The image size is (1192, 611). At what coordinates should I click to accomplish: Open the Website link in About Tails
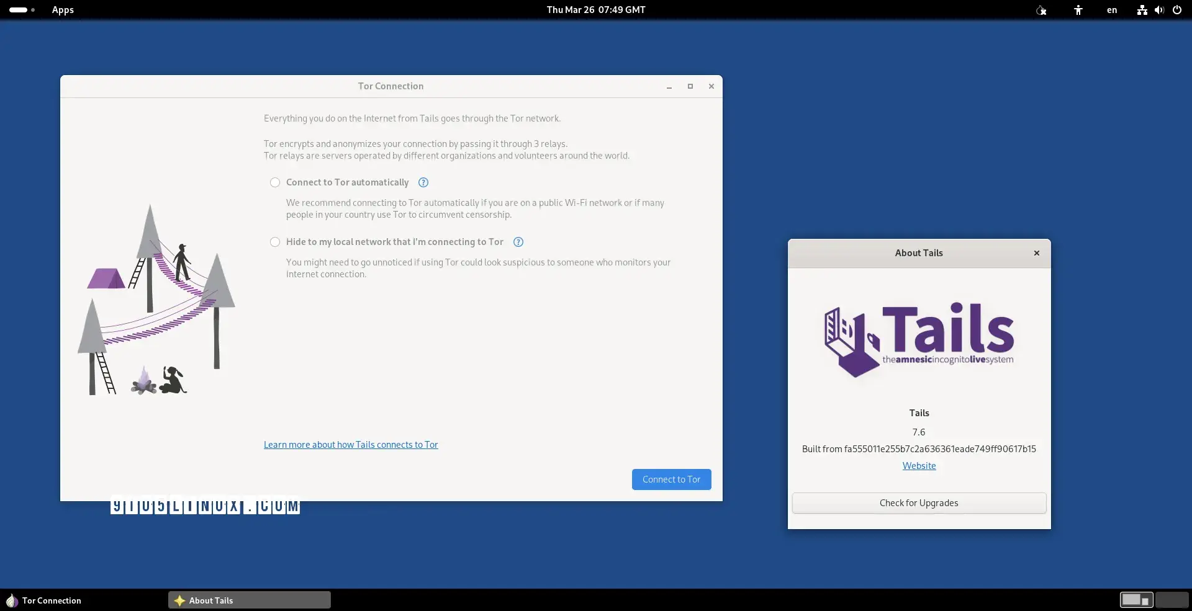(919, 466)
